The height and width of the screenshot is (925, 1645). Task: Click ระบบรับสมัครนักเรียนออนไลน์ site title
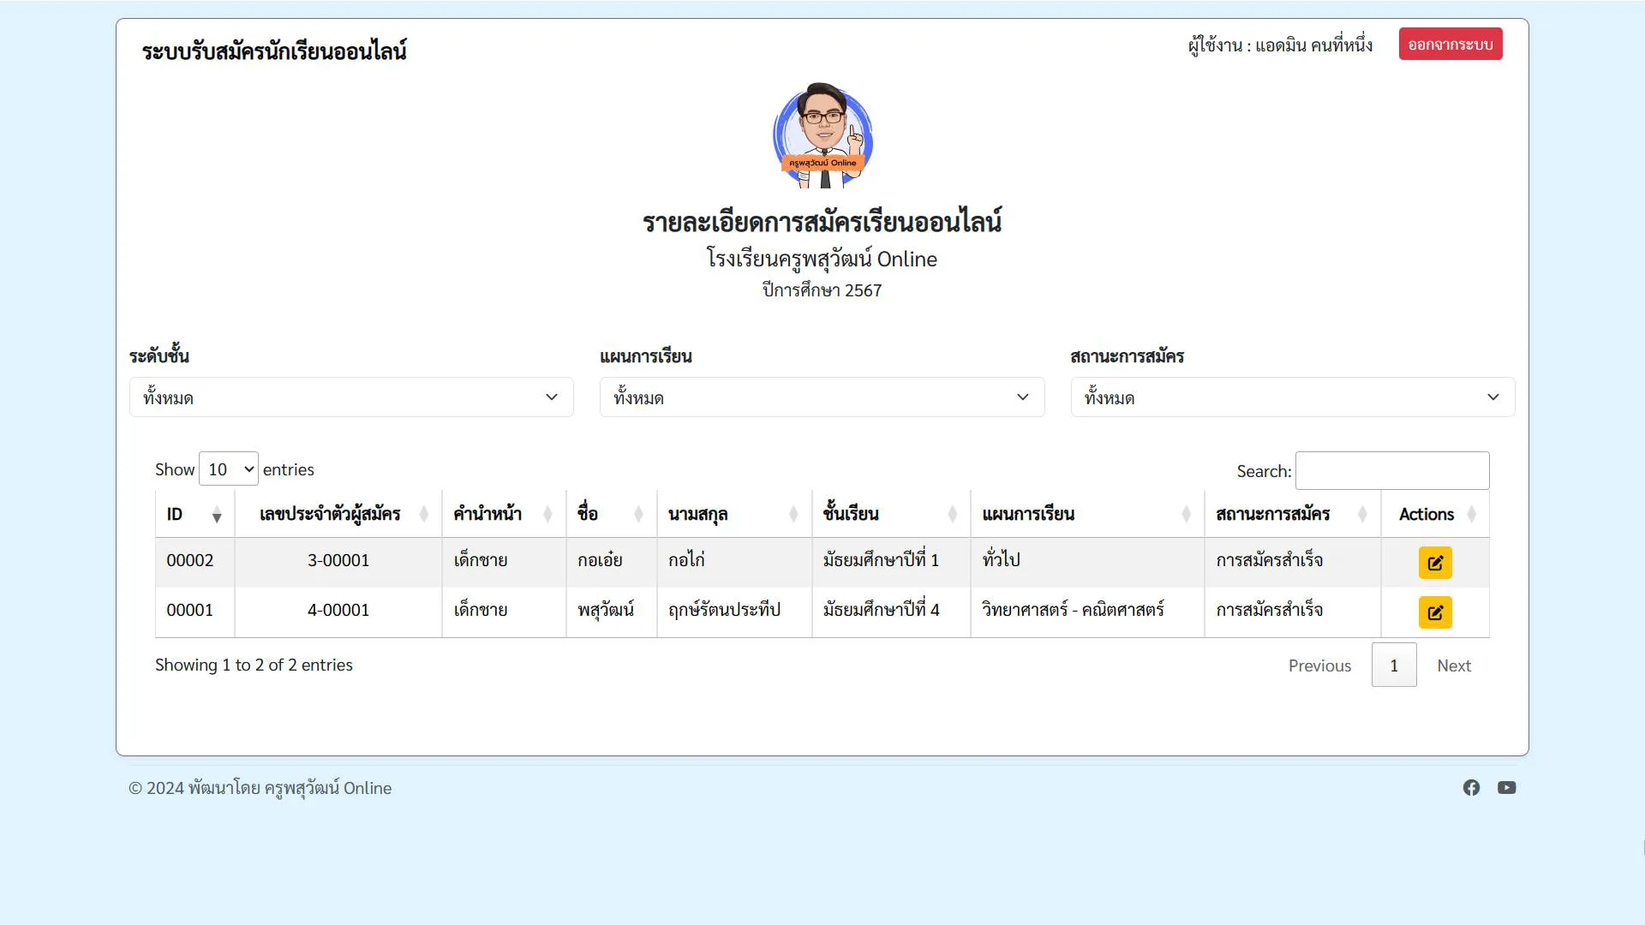pyautogui.click(x=274, y=51)
